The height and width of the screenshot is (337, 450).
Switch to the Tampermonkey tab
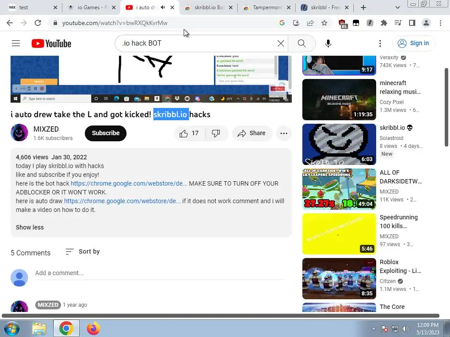267,7
